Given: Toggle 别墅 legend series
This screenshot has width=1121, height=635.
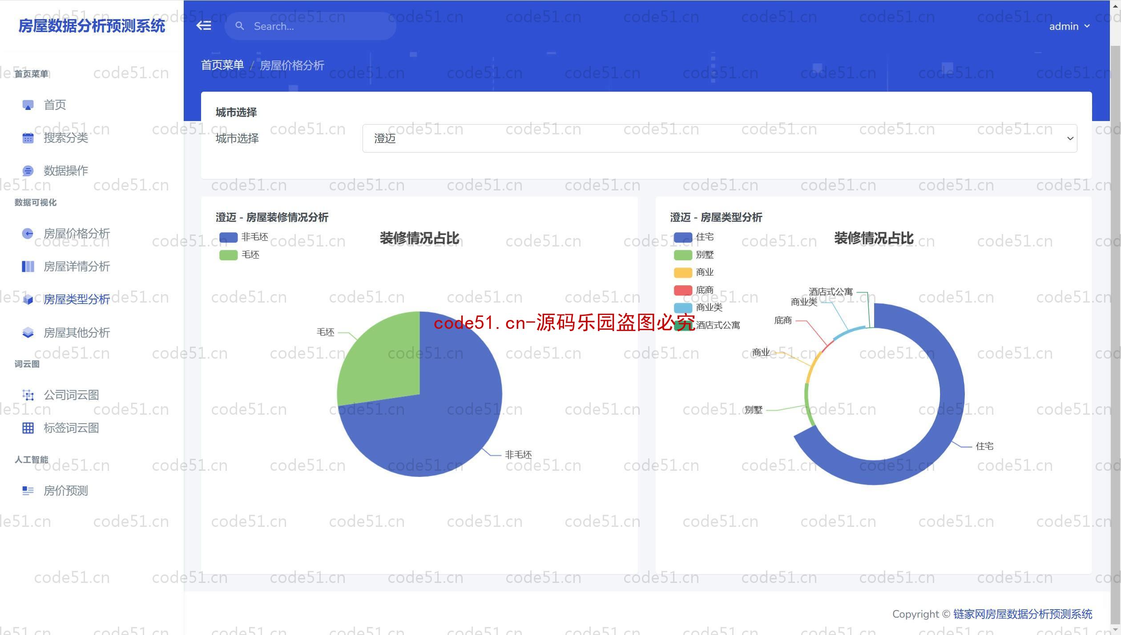Looking at the screenshot, I should point(694,255).
